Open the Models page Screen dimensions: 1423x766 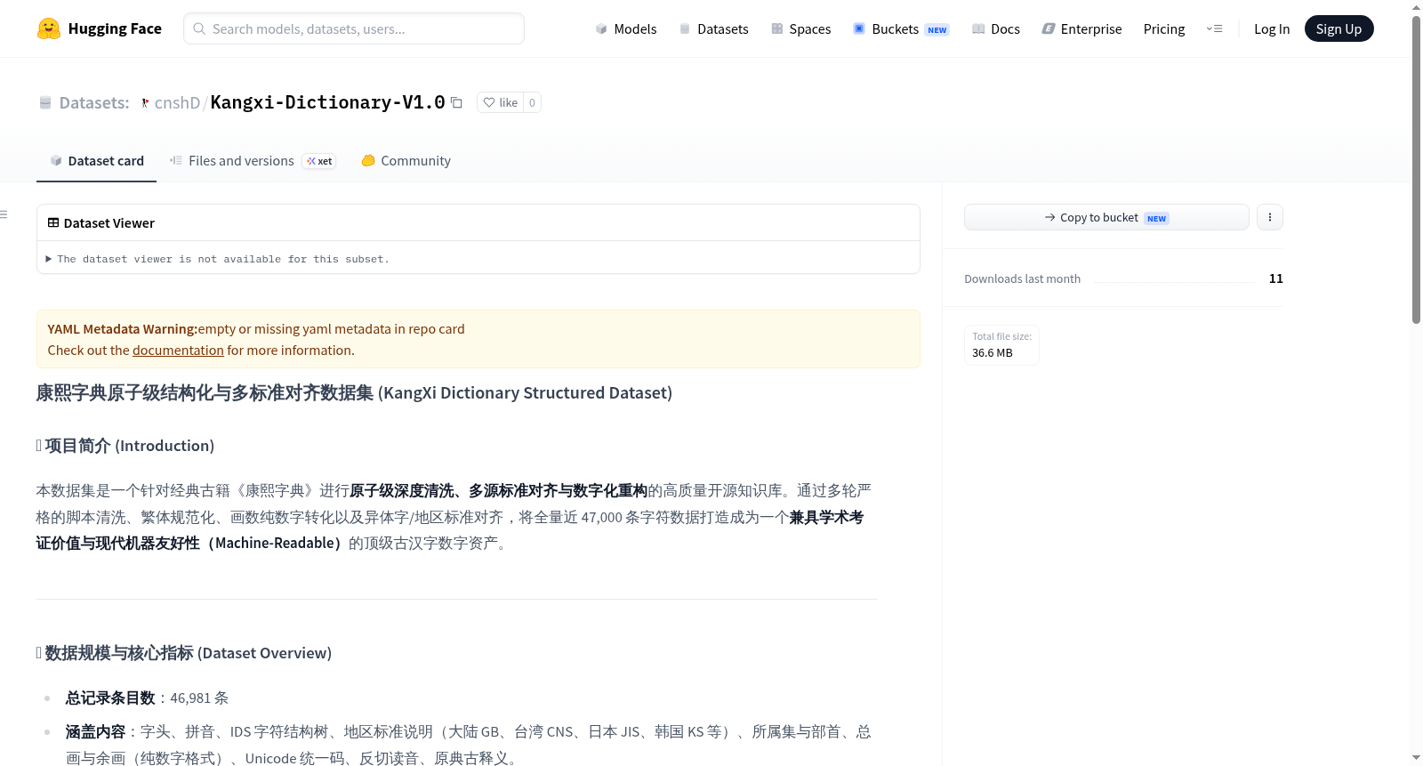[x=626, y=28]
